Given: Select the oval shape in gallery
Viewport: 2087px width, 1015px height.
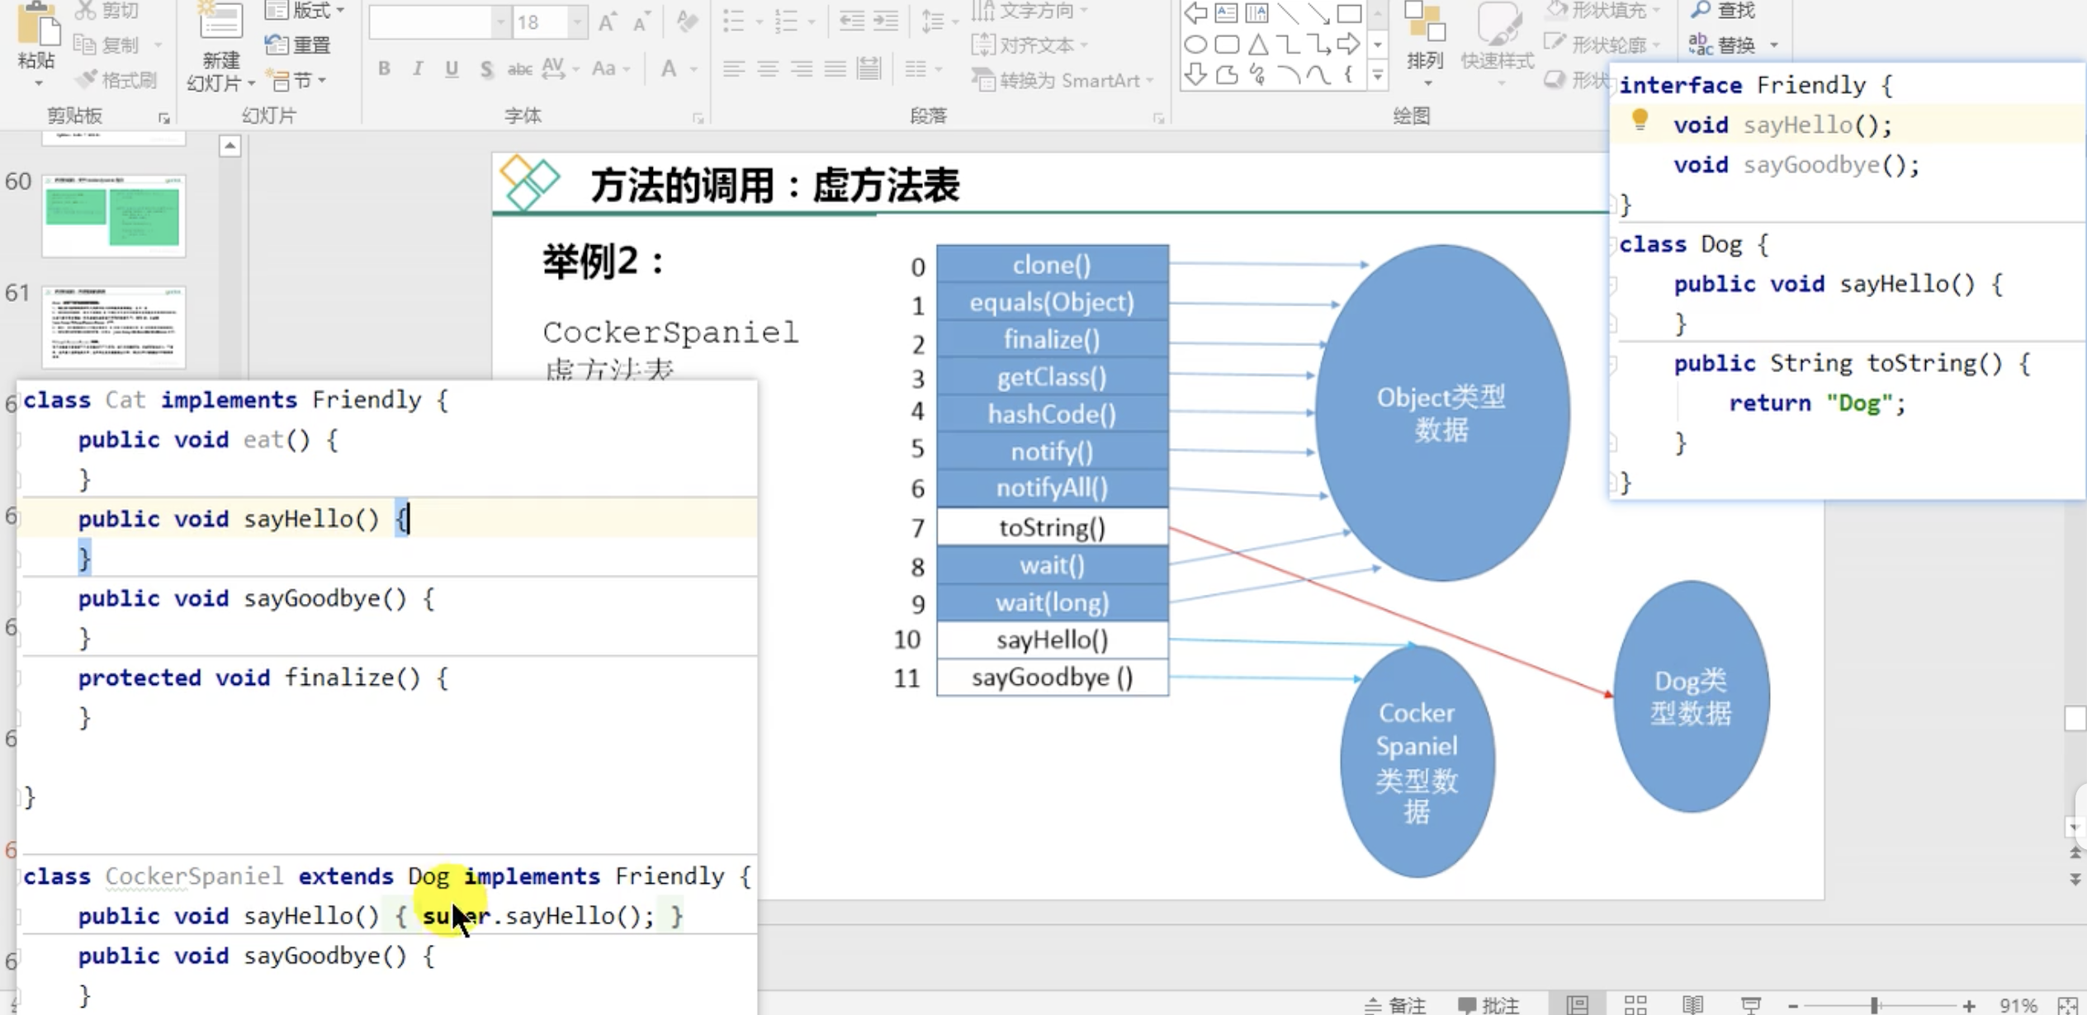Looking at the screenshot, I should pos(1195,45).
